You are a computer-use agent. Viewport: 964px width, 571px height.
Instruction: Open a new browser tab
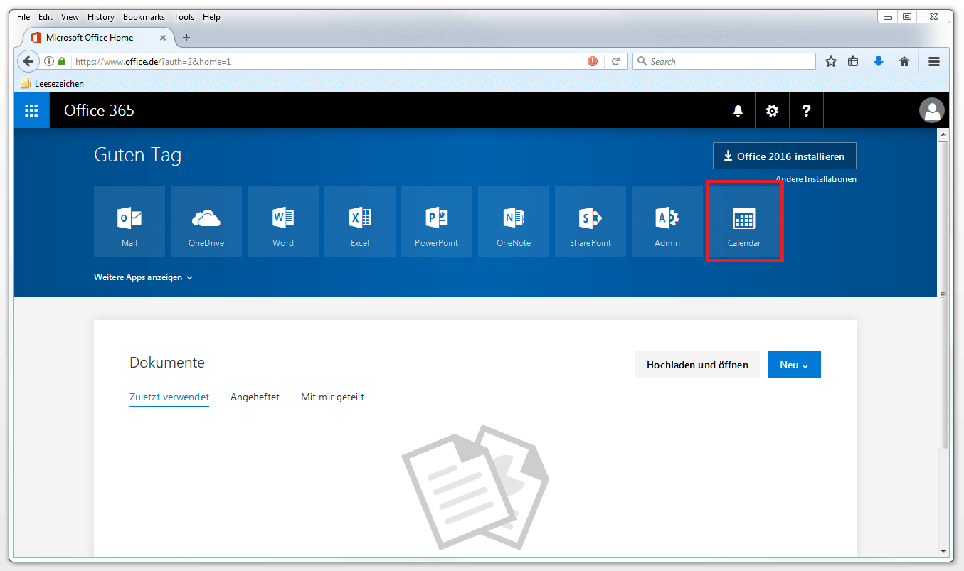(x=186, y=38)
